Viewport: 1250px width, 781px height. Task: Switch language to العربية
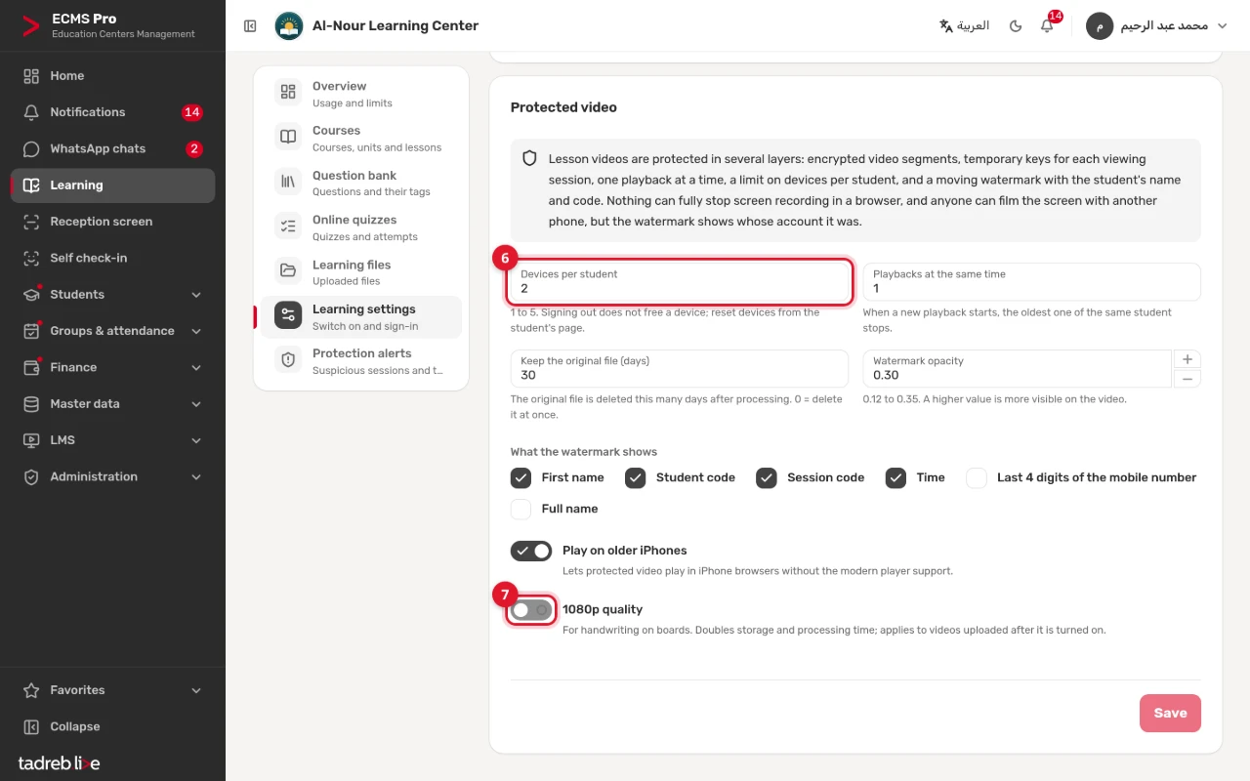coord(964,26)
